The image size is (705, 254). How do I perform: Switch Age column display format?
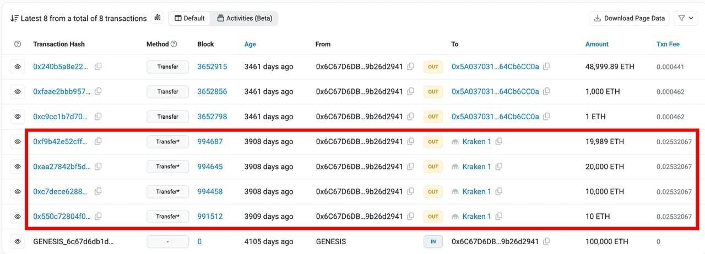250,44
